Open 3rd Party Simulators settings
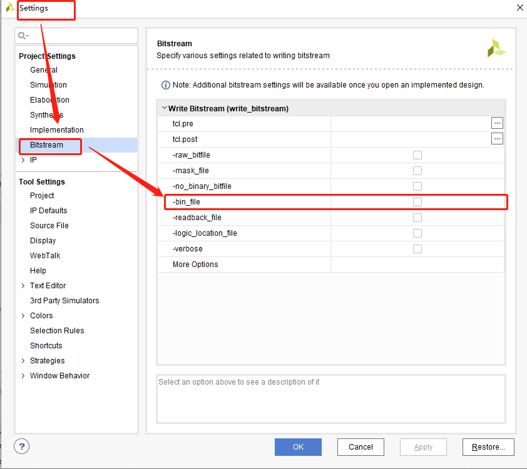The width and height of the screenshot is (527, 469). coord(64,301)
